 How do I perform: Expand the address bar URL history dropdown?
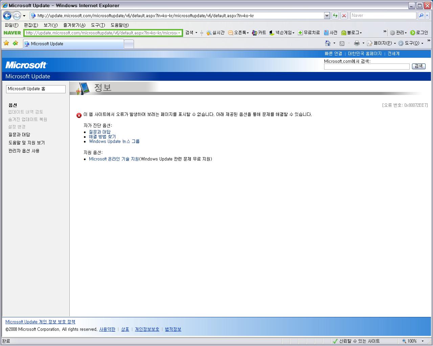click(x=327, y=16)
